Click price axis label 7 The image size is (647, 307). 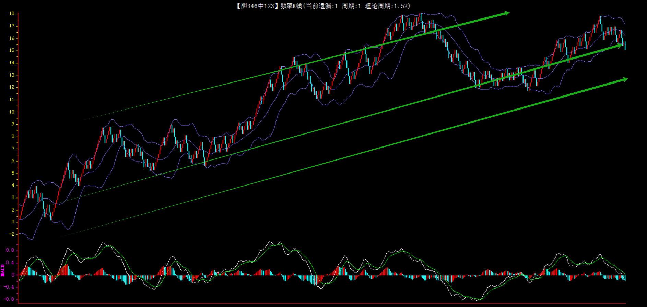pos(13,149)
